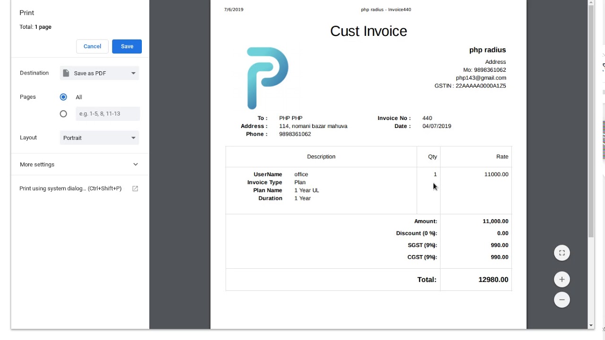Click the total '12980.00'
This screenshot has width=605, height=340.
(x=493, y=280)
